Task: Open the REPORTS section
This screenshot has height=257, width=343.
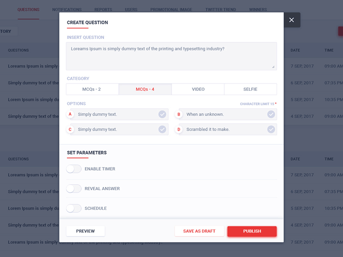Action: tap(103, 9)
